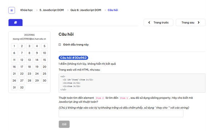219x131 pixels.
Task: Click the HTML code block starting with ul
Action: point(132,83)
